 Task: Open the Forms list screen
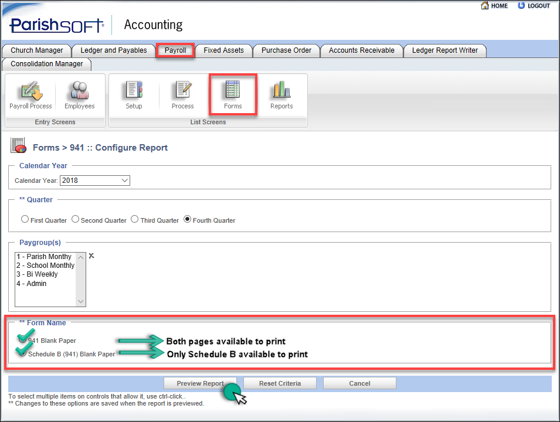point(233,96)
